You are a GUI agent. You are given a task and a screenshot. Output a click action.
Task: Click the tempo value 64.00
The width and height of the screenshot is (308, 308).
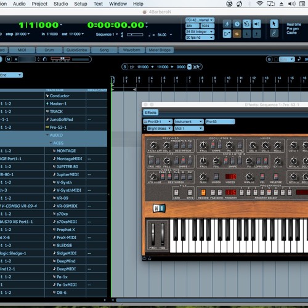[x=162, y=34]
